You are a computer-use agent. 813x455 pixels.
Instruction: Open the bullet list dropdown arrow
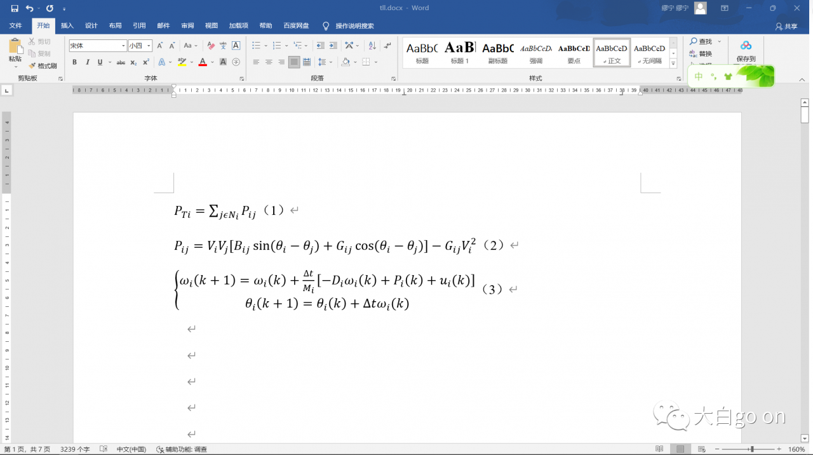(265, 46)
